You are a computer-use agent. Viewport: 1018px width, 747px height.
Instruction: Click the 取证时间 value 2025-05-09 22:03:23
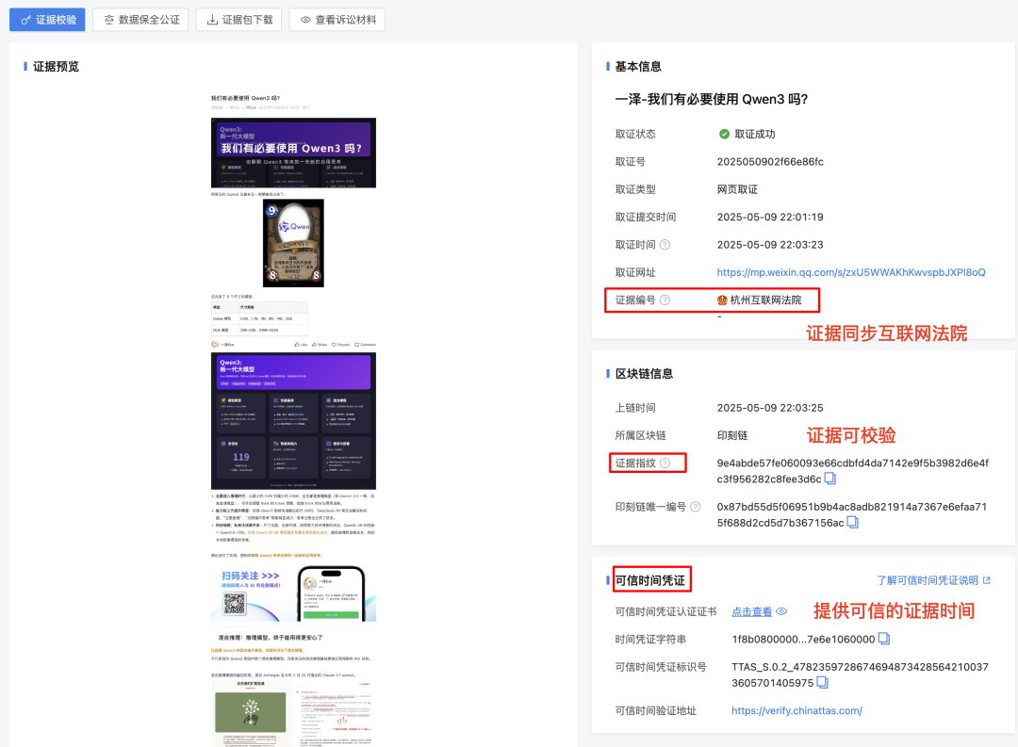pos(770,245)
